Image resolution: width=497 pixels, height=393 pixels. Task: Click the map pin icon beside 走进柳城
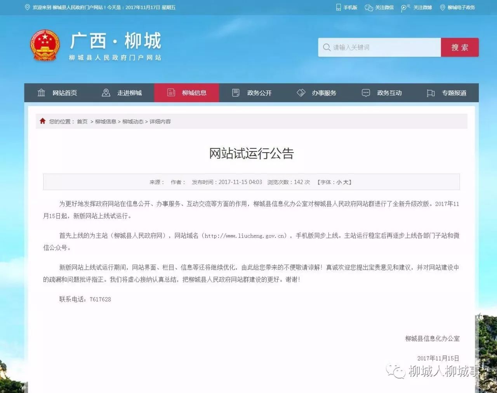point(106,92)
